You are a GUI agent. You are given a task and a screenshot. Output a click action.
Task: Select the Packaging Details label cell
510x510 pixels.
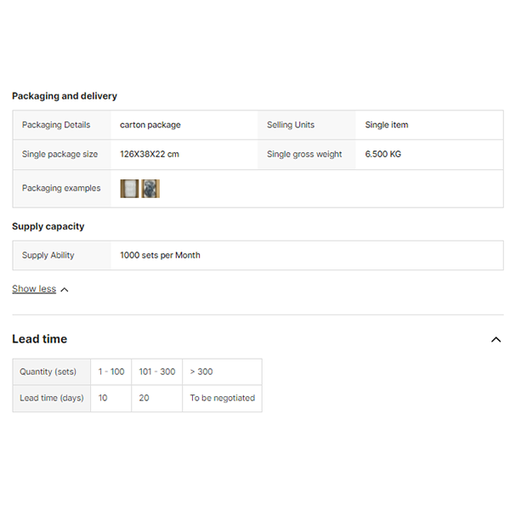coord(56,125)
